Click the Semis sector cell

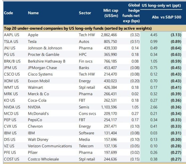click(84, 107)
